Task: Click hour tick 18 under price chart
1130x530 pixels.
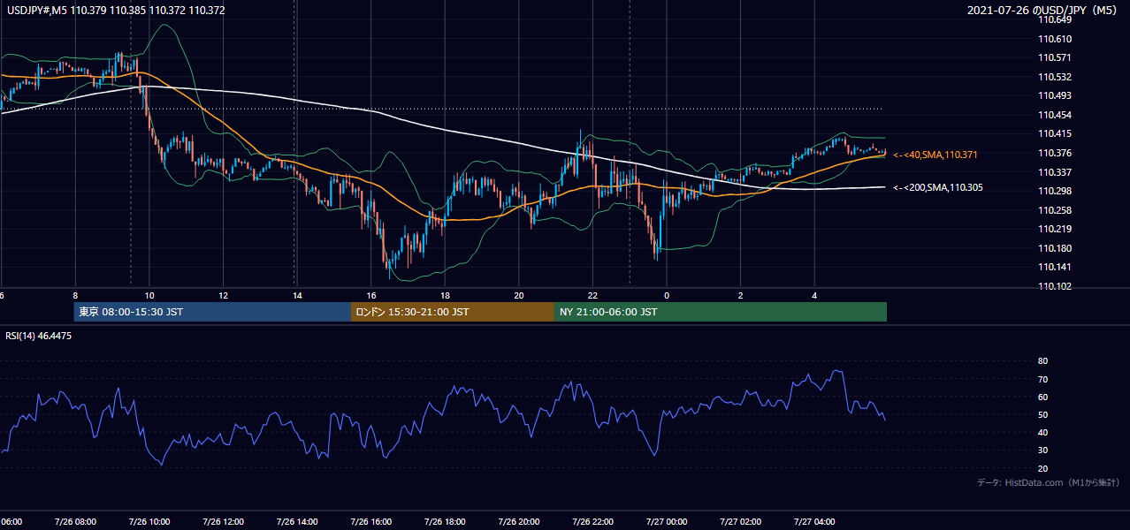Action: [x=446, y=296]
